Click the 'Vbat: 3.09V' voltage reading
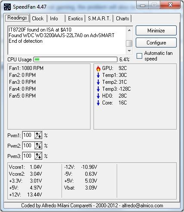 point(81,188)
